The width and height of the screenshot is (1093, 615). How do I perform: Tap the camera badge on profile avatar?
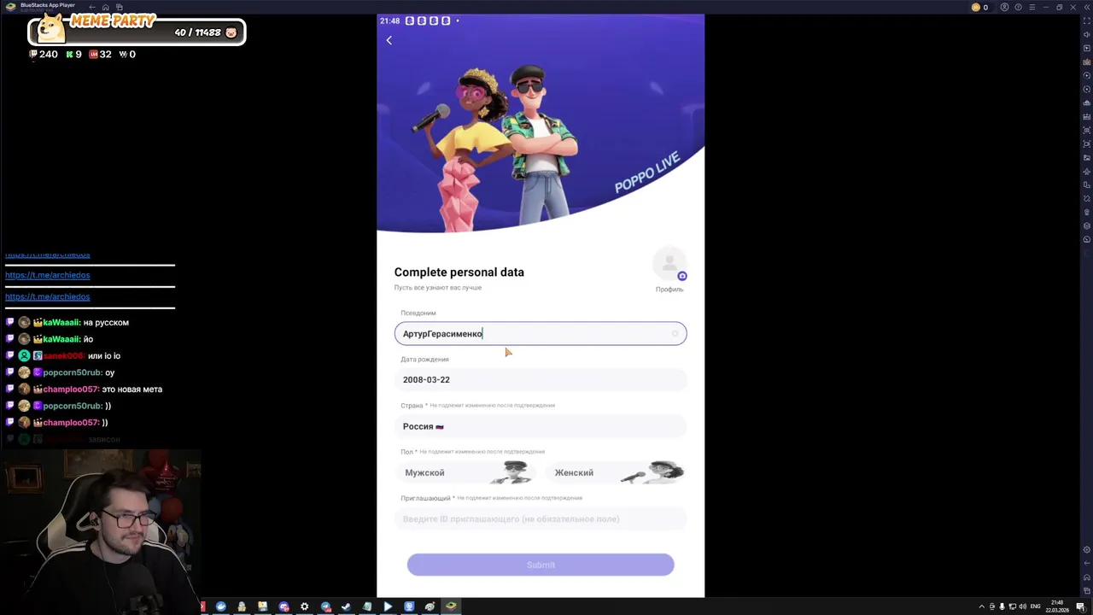(x=681, y=276)
